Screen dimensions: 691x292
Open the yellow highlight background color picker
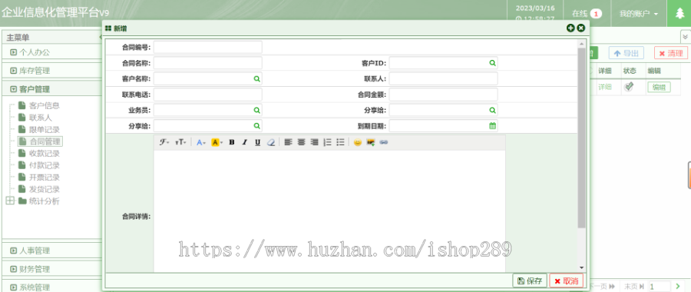click(x=217, y=142)
